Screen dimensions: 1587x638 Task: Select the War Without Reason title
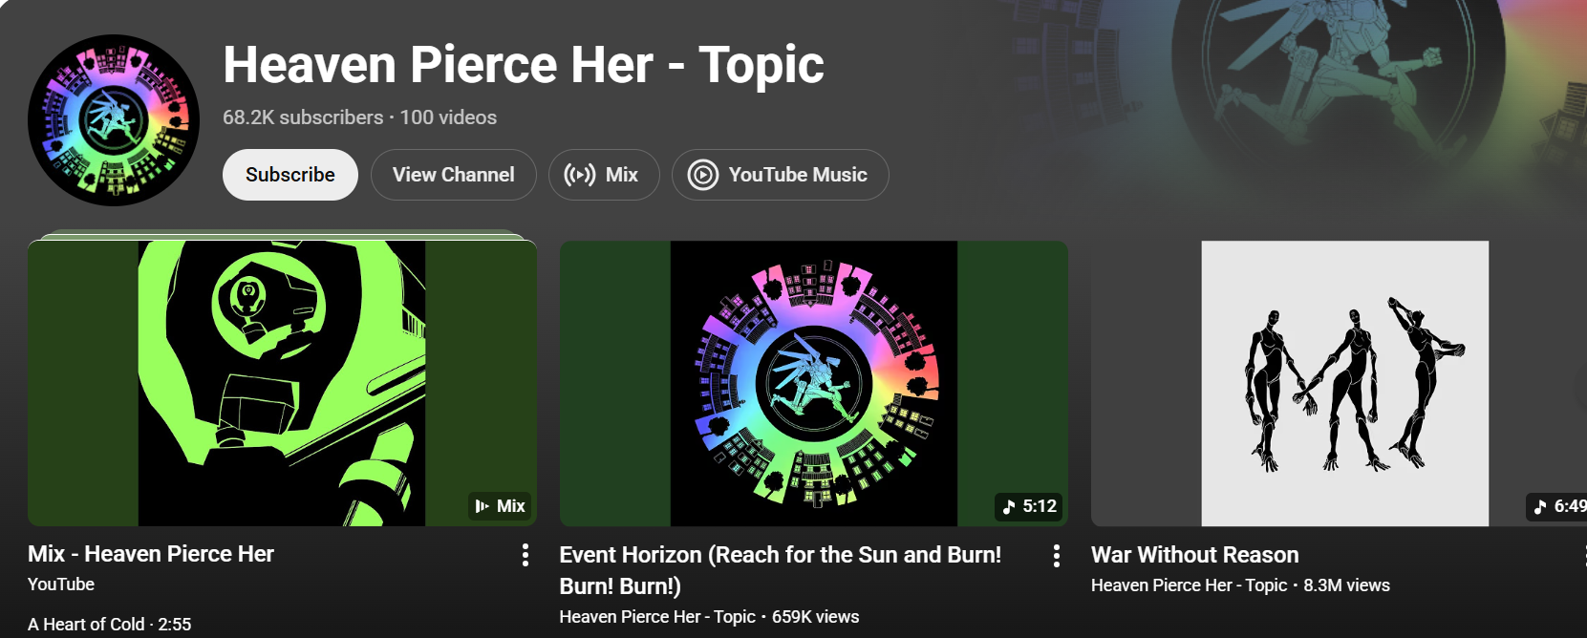[1194, 555]
